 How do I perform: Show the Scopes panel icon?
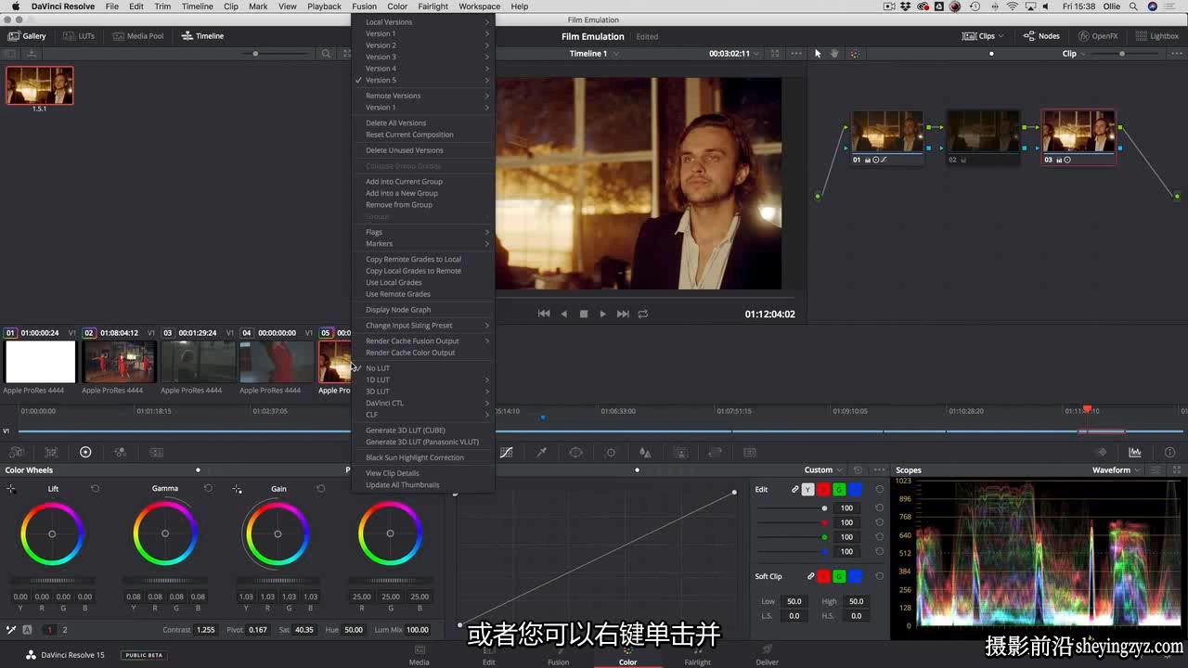click(1135, 453)
